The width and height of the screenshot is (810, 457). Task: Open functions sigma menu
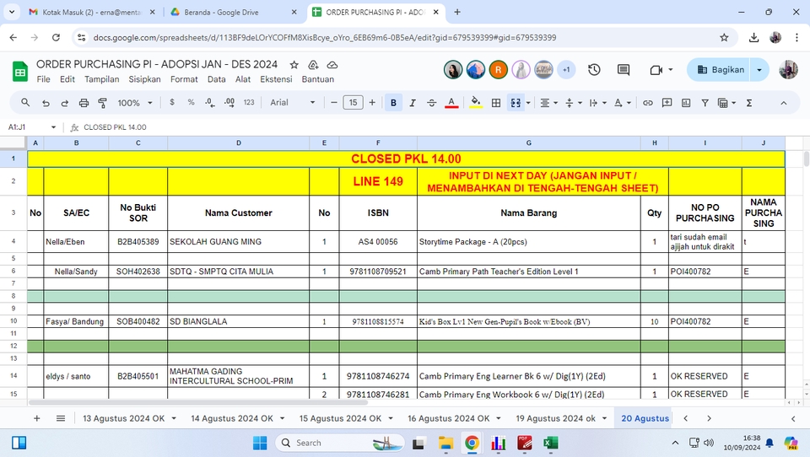point(748,103)
